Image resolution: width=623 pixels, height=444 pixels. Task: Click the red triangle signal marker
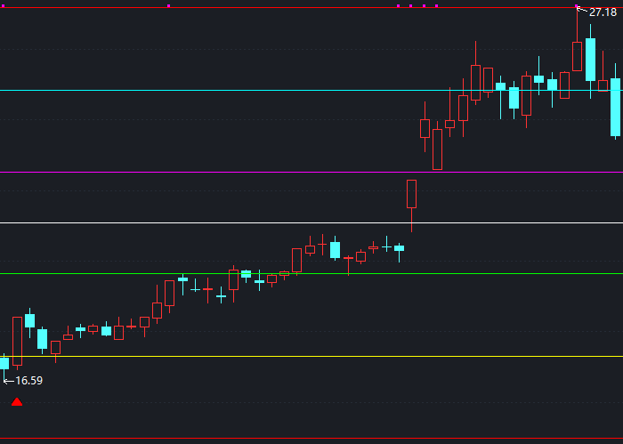click(x=17, y=402)
